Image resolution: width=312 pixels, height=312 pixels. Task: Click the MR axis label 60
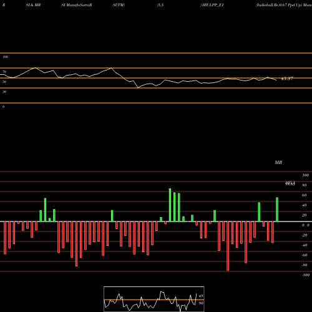tap(304, 195)
